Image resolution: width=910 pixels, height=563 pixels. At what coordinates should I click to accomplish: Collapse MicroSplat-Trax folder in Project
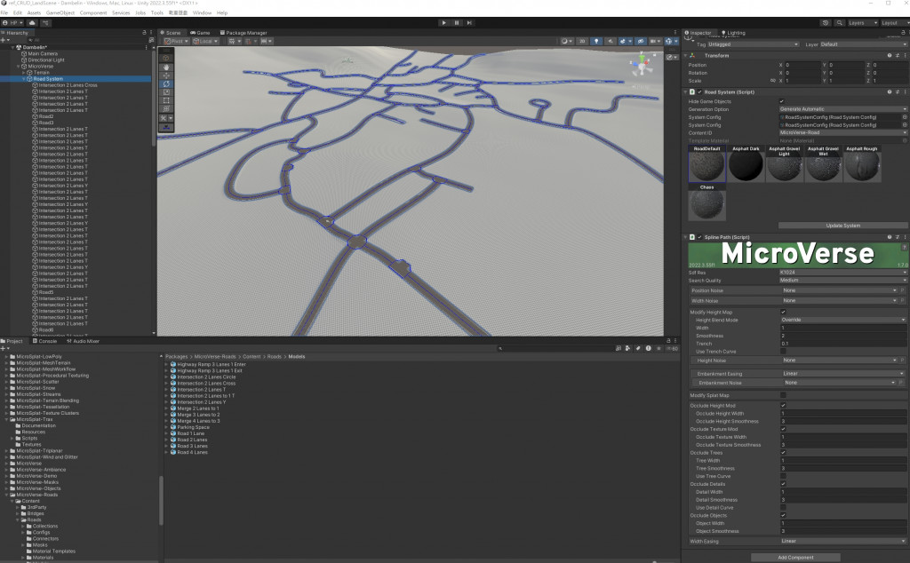coord(6,419)
